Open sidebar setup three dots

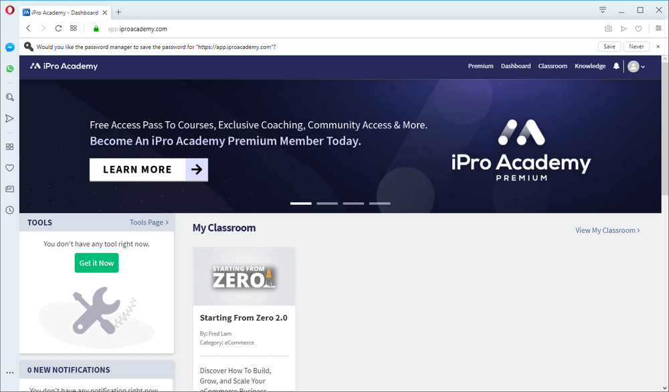(x=10, y=373)
